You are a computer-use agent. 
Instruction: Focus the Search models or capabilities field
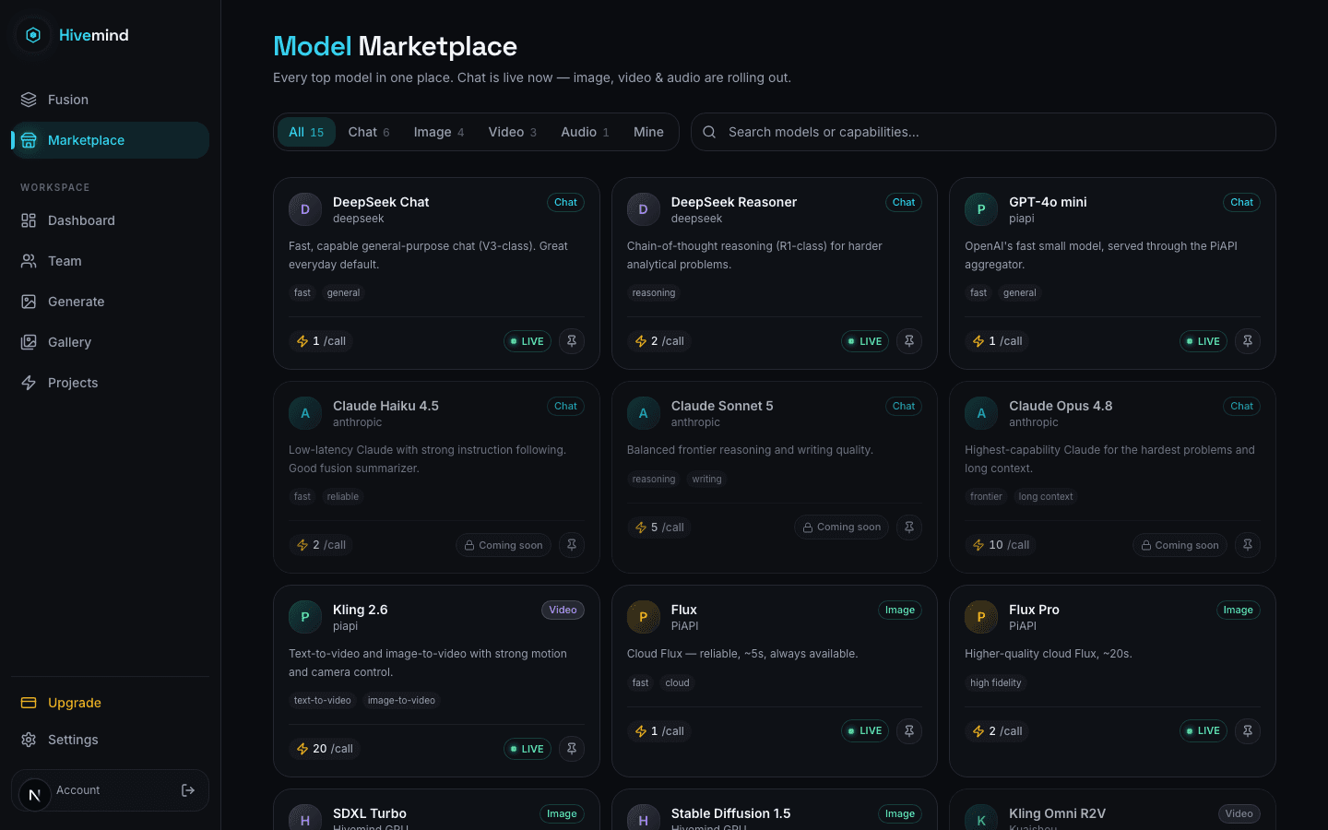tap(983, 132)
